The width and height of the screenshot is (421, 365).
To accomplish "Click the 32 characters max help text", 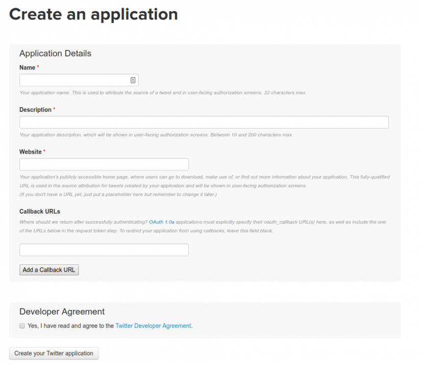I will (x=285, y=93).
